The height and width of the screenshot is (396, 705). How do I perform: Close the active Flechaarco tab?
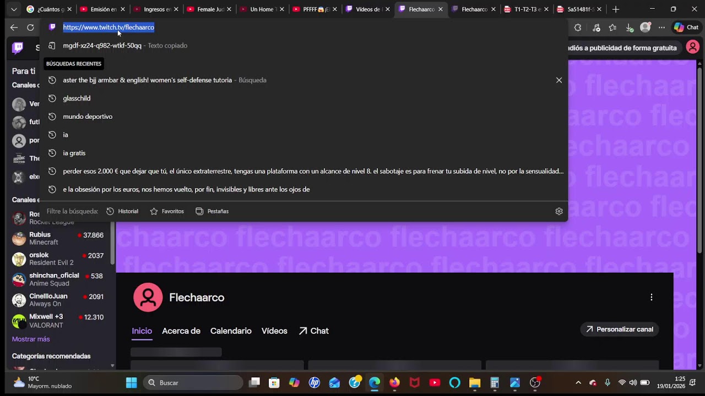441,9
